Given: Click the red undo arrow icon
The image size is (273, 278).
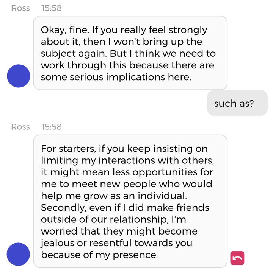Looking at the screenshot, I should click(x=237, y=258).
